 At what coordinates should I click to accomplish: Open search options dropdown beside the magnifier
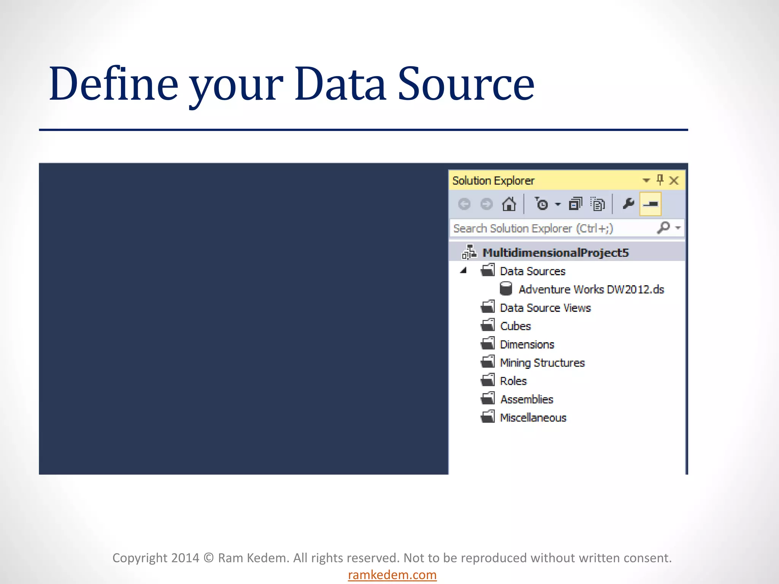click(x=678, y=228)
